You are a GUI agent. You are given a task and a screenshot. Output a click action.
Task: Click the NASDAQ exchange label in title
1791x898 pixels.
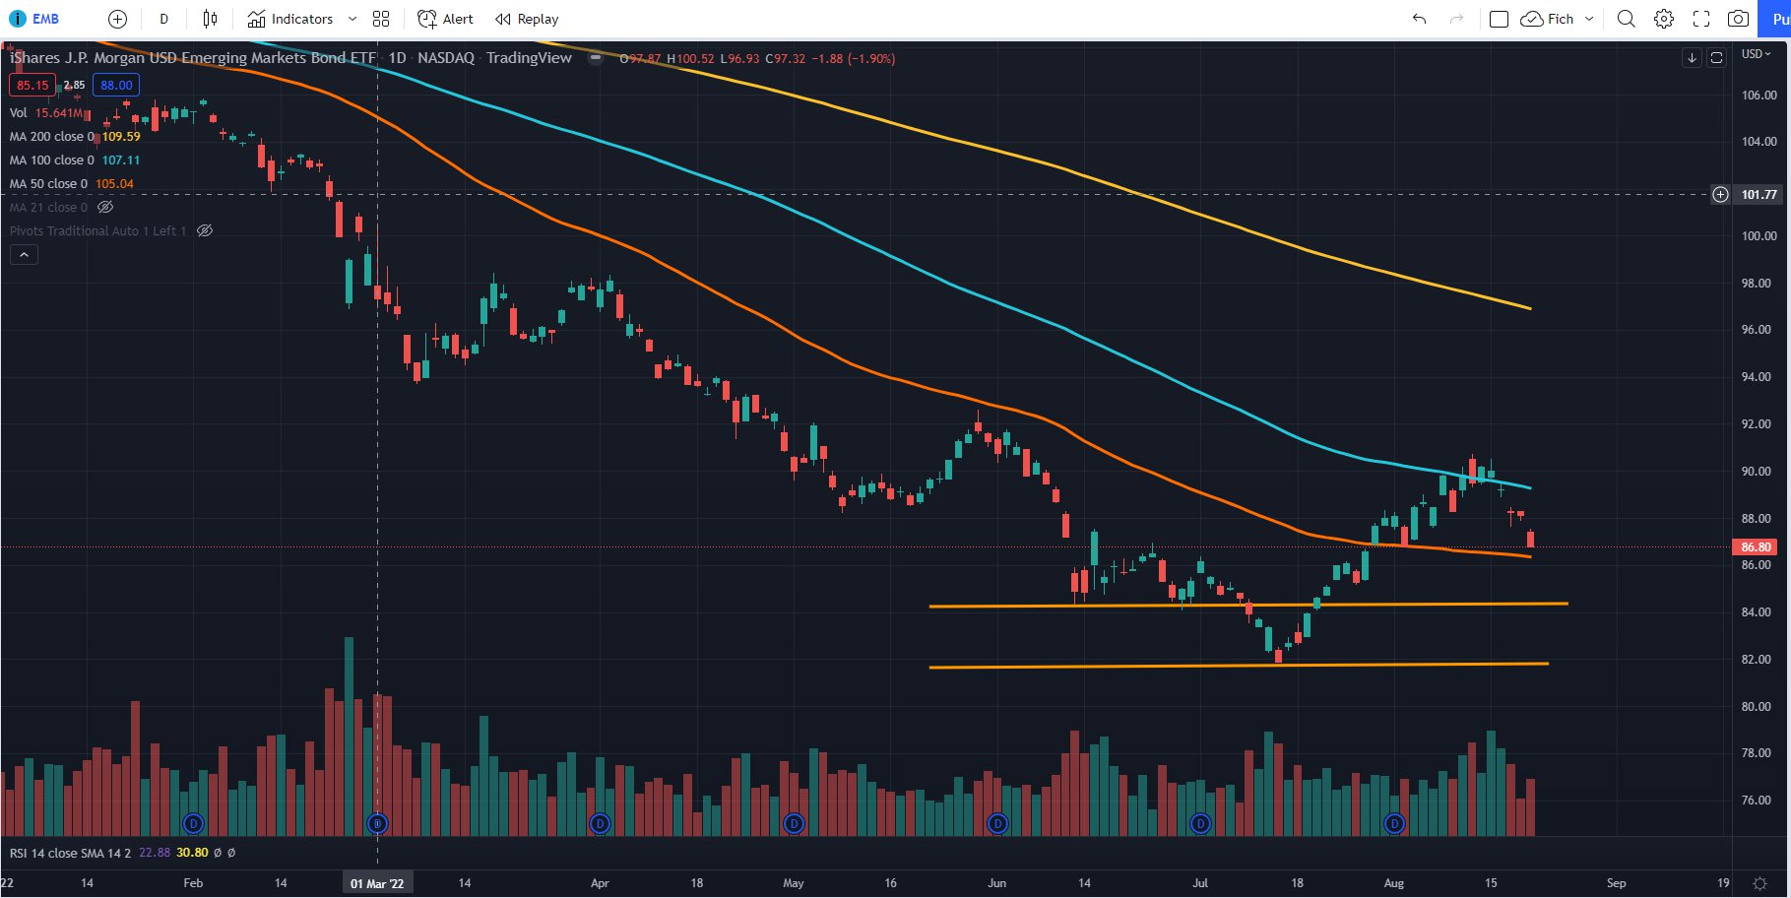[x=445, y=58]
